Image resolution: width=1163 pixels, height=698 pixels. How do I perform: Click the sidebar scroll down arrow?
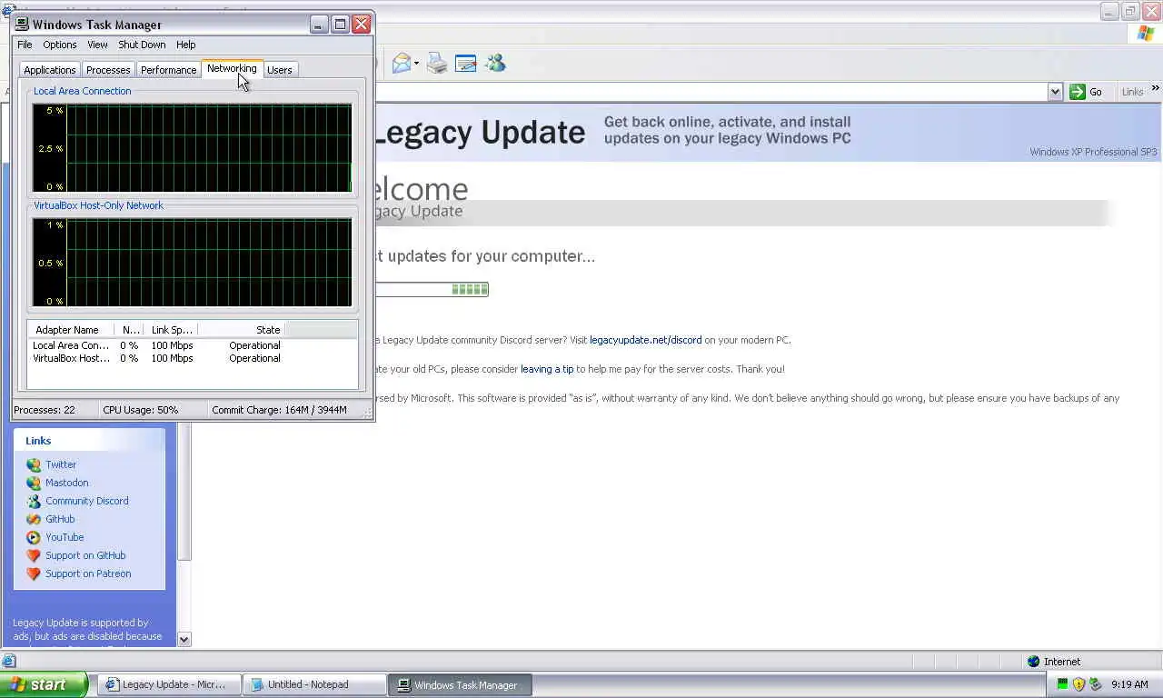coord(184,639)
